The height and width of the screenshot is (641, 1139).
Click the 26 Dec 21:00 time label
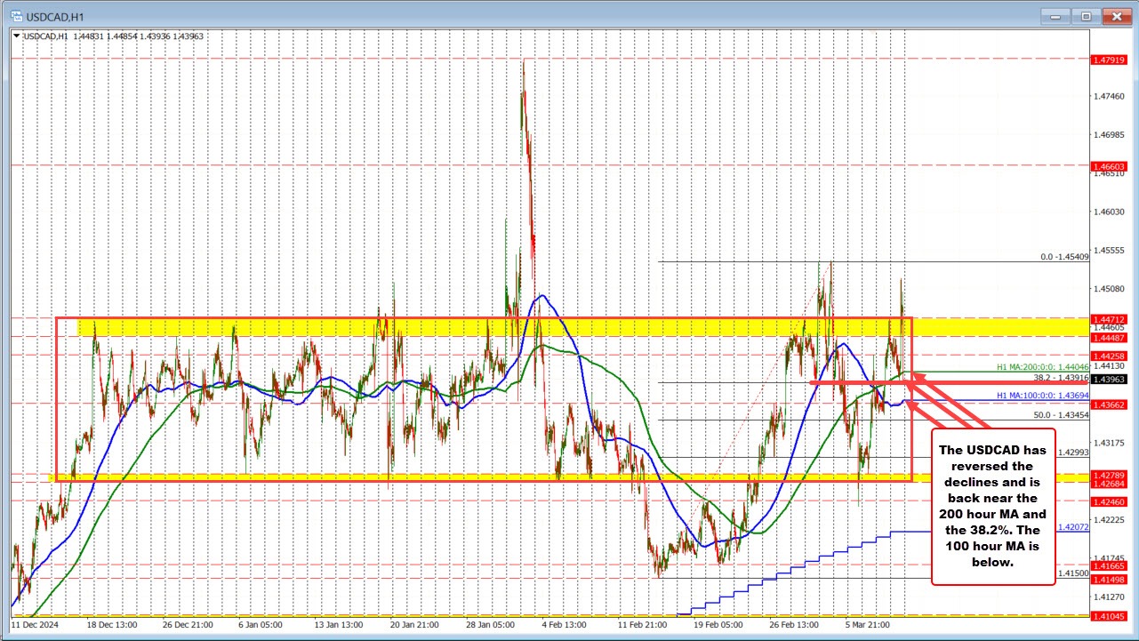click(187, 624)
